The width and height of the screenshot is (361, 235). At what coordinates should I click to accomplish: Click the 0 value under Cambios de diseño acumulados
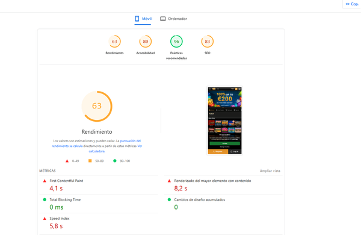tap(176, 207)
